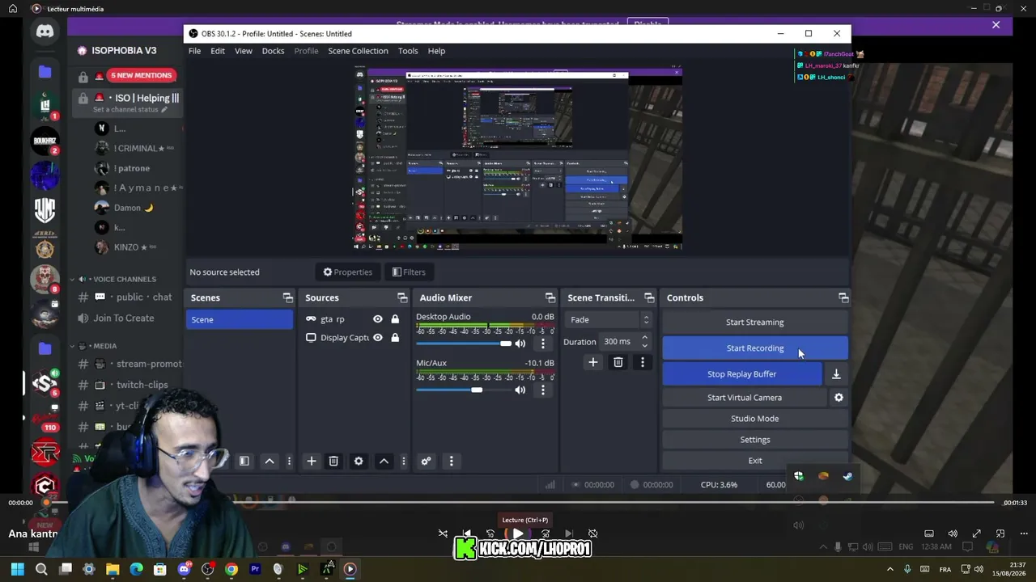
Task: Open source properties gear in Sources toolbar
Action: 359,461
